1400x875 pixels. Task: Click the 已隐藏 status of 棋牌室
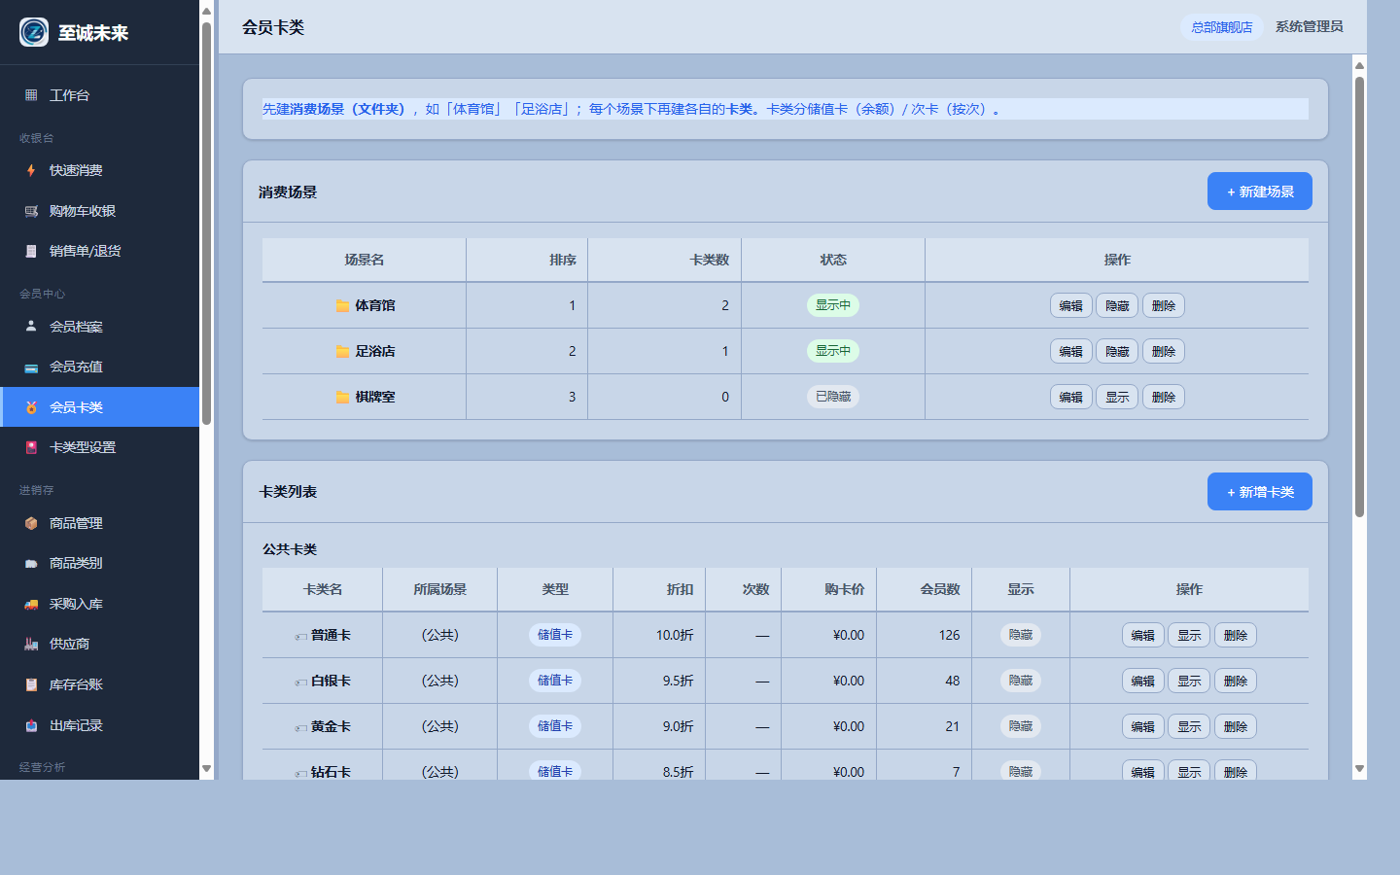(833, 397)
